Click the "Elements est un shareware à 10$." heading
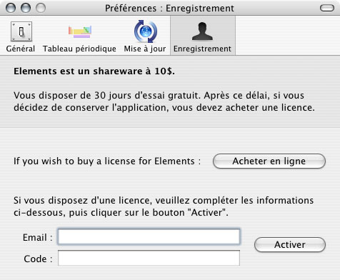340x280 pixels. [94, 71]
